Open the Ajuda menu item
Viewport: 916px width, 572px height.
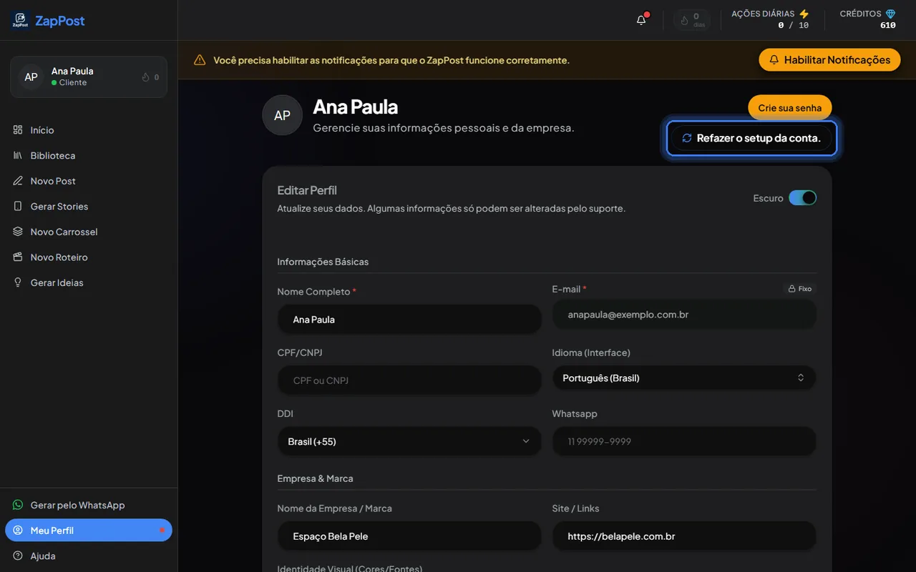pyautogui.click(x=89, y=556)
